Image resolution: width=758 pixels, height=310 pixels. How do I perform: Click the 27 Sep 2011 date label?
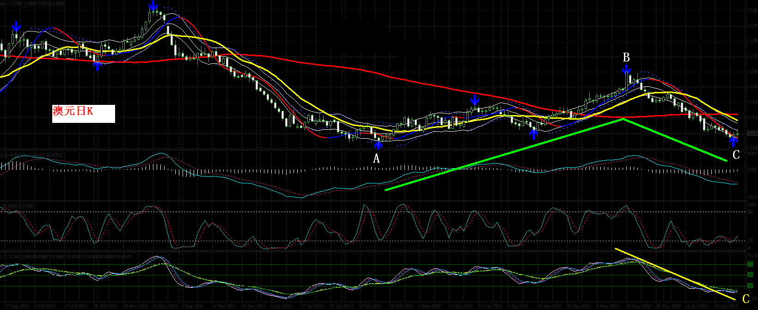[x=17, y=306]
